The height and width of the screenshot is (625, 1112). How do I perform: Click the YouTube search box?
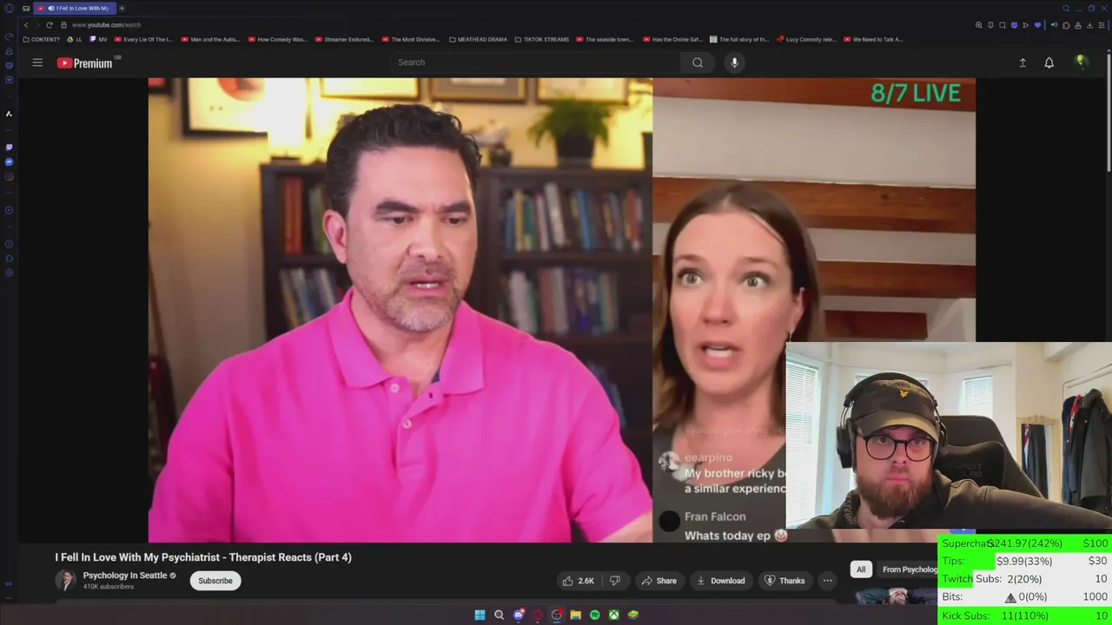pos(535,62)
